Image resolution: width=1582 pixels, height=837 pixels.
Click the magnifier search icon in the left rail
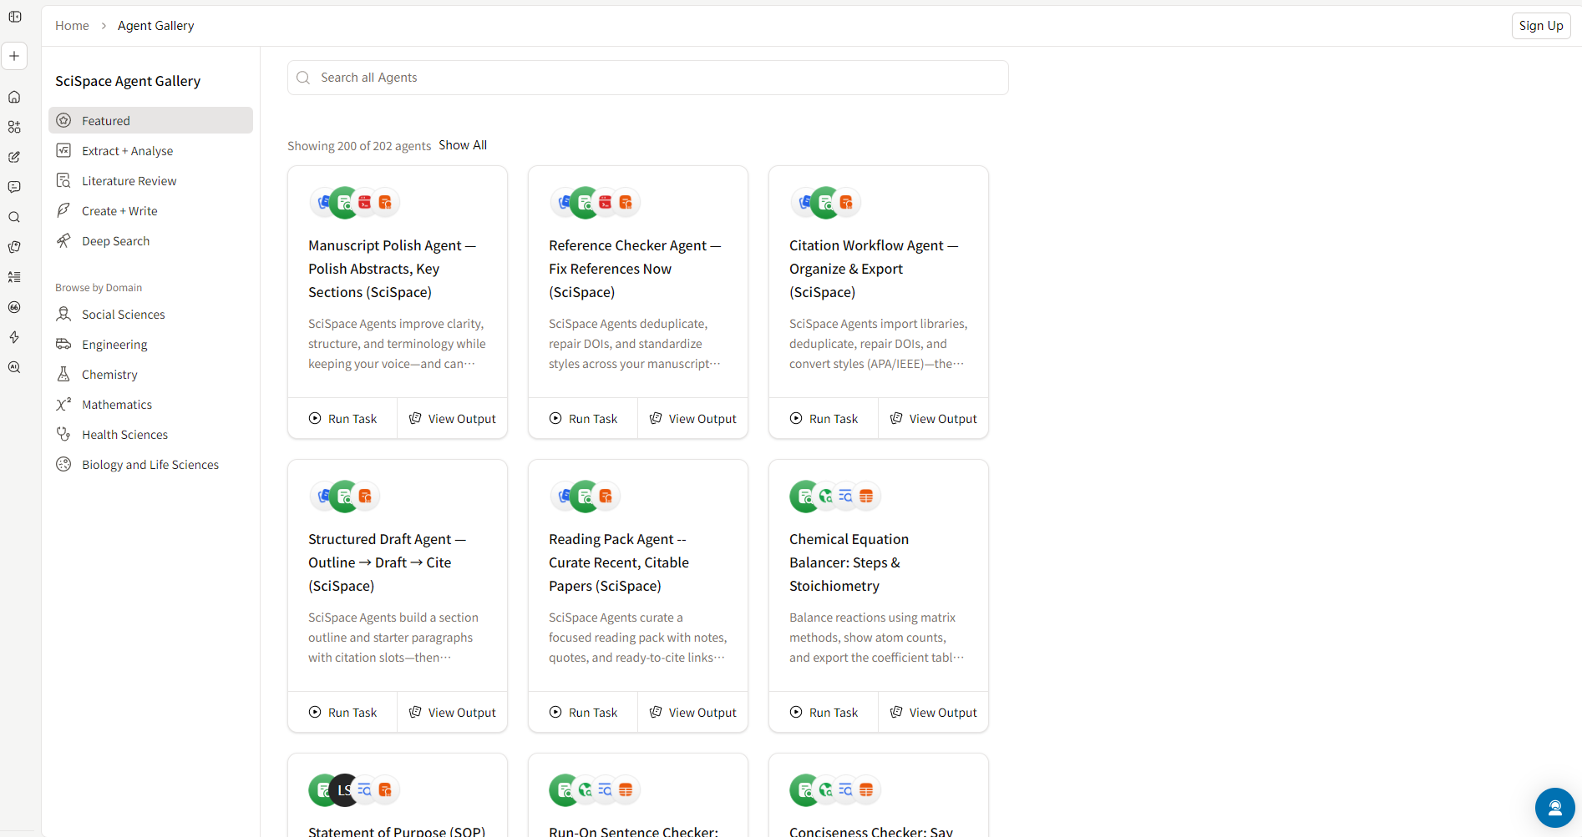coord(14,217)
